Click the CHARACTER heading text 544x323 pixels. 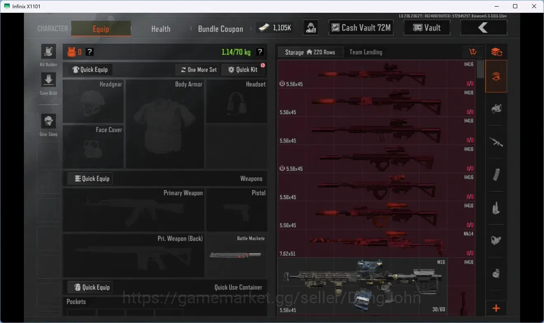pyautogui.click(x=53, y=28)
